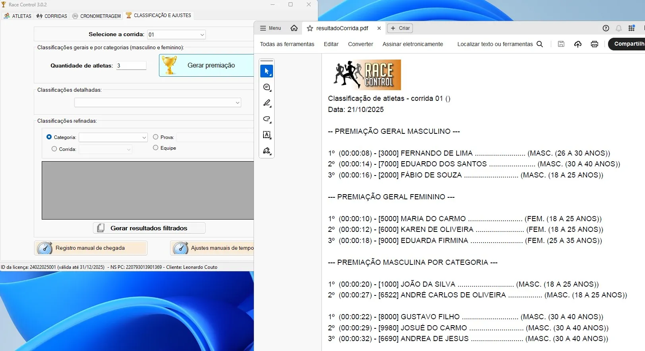645x351 pixels.
Task: Click the print icon in PDF toolbar
Action: coord(594,44)
